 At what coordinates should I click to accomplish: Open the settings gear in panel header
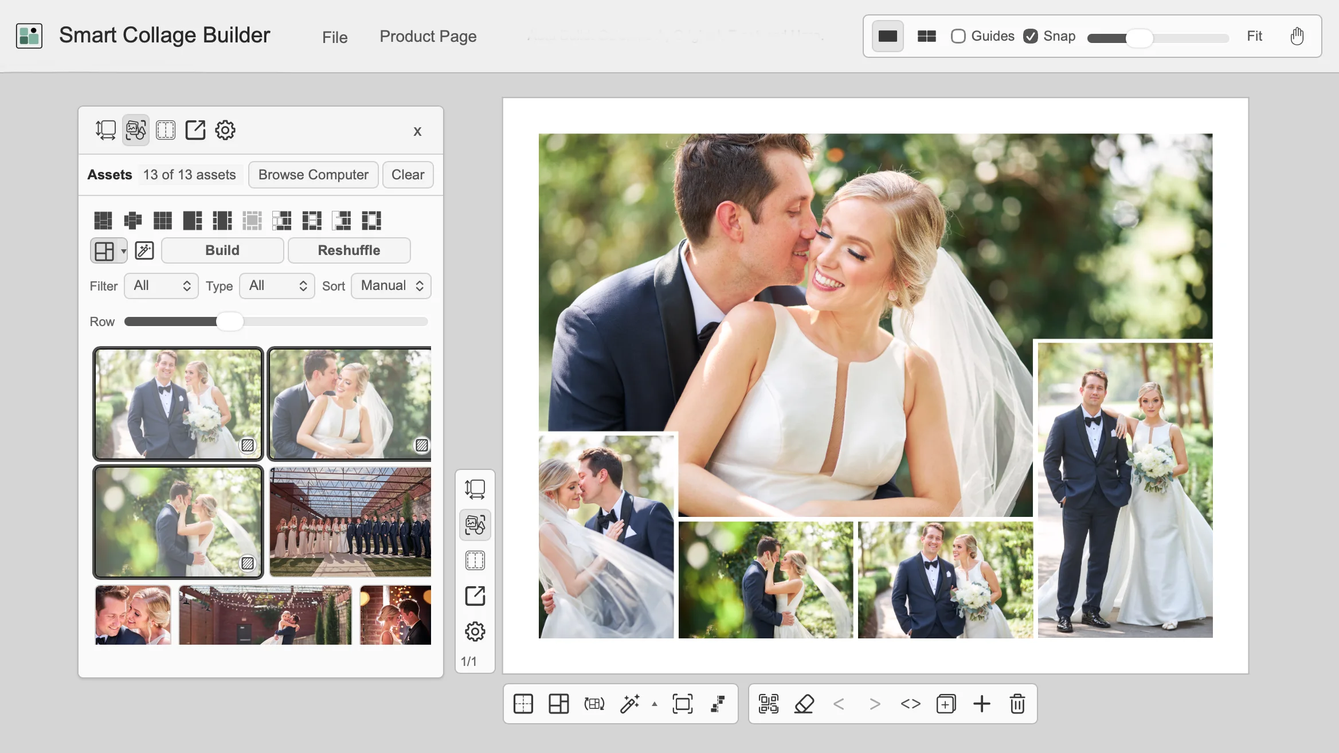225,130
